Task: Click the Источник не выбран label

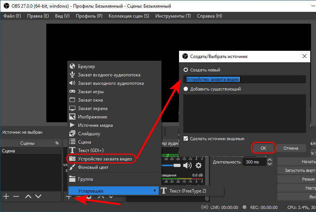Action: pyautogui.click(x=22, y=132)
